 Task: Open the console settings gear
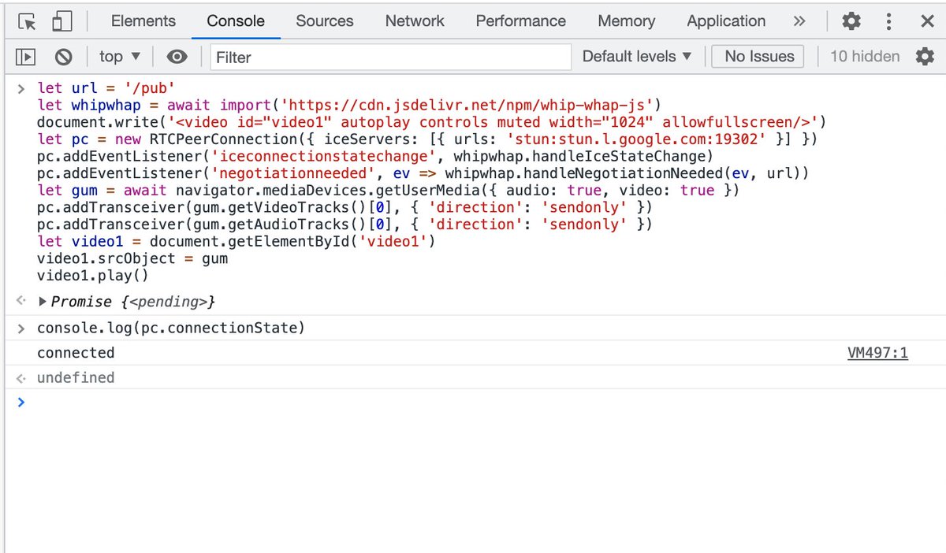coord(925,56)
